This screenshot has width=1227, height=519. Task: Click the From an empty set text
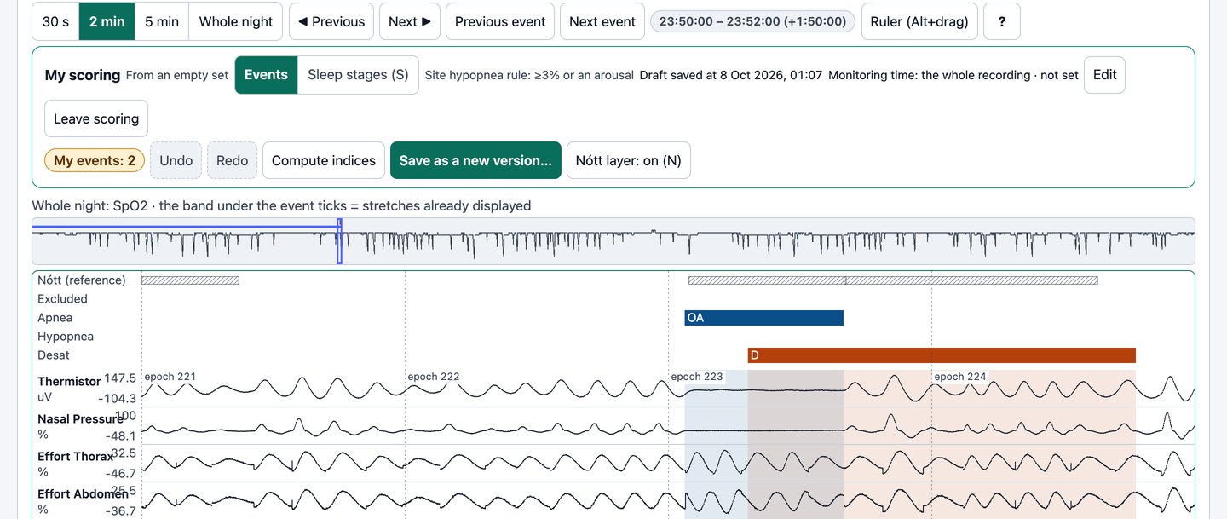(177, 75)
